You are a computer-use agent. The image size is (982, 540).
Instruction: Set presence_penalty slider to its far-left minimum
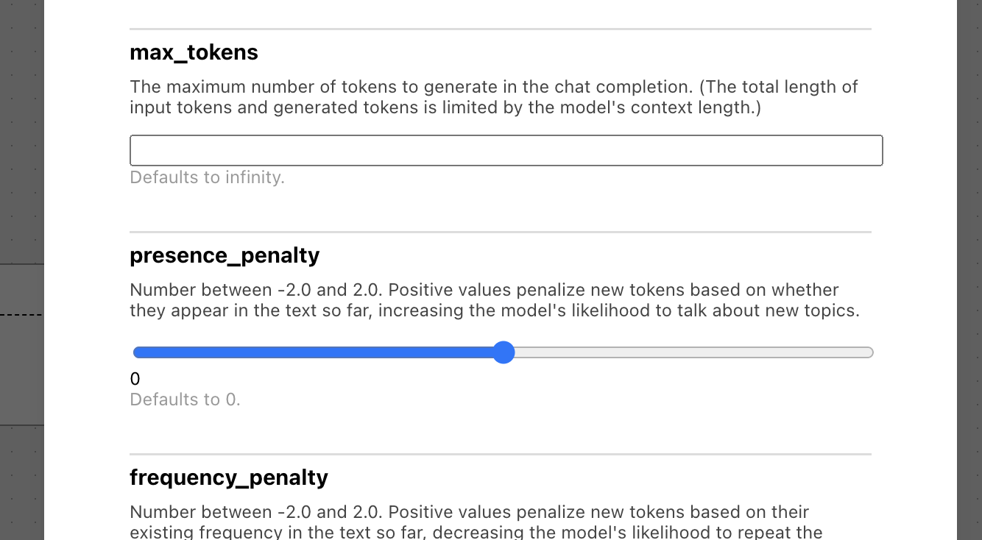(x=134, y=352)
